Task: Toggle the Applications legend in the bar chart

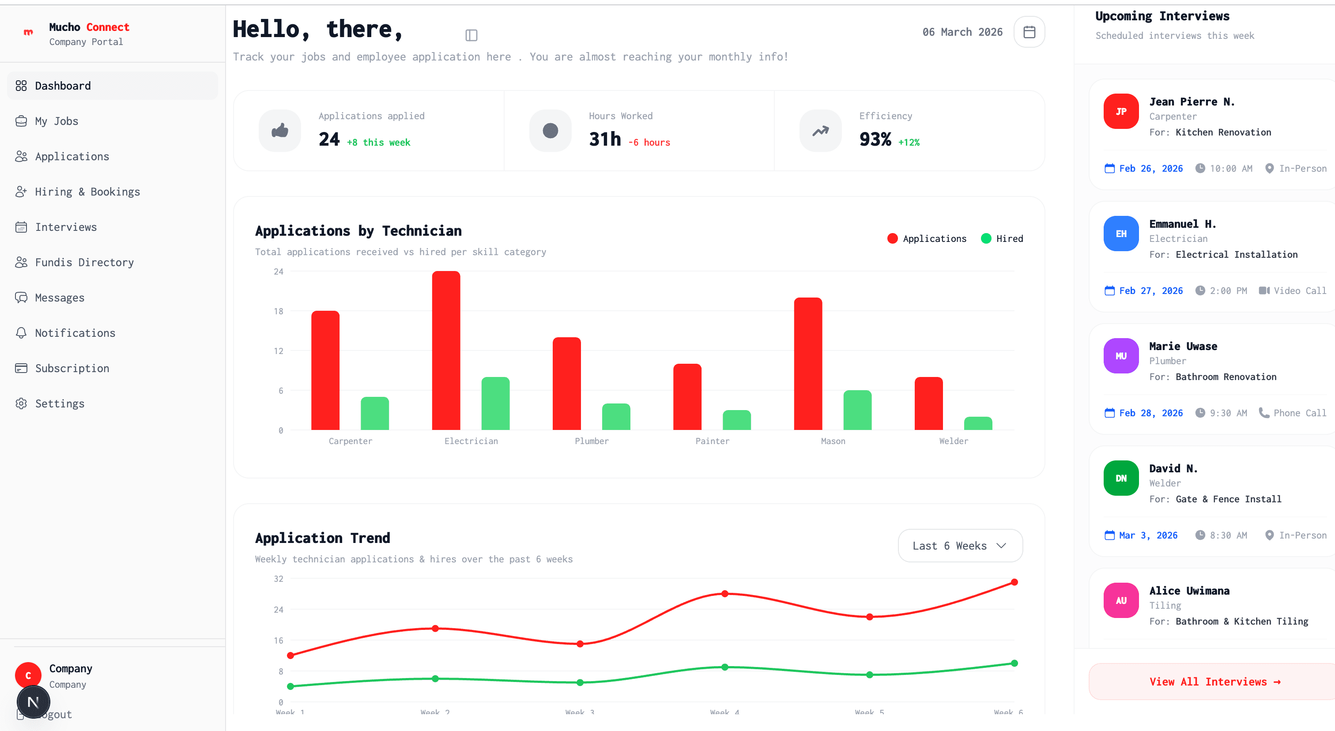Action: (927, 238)
